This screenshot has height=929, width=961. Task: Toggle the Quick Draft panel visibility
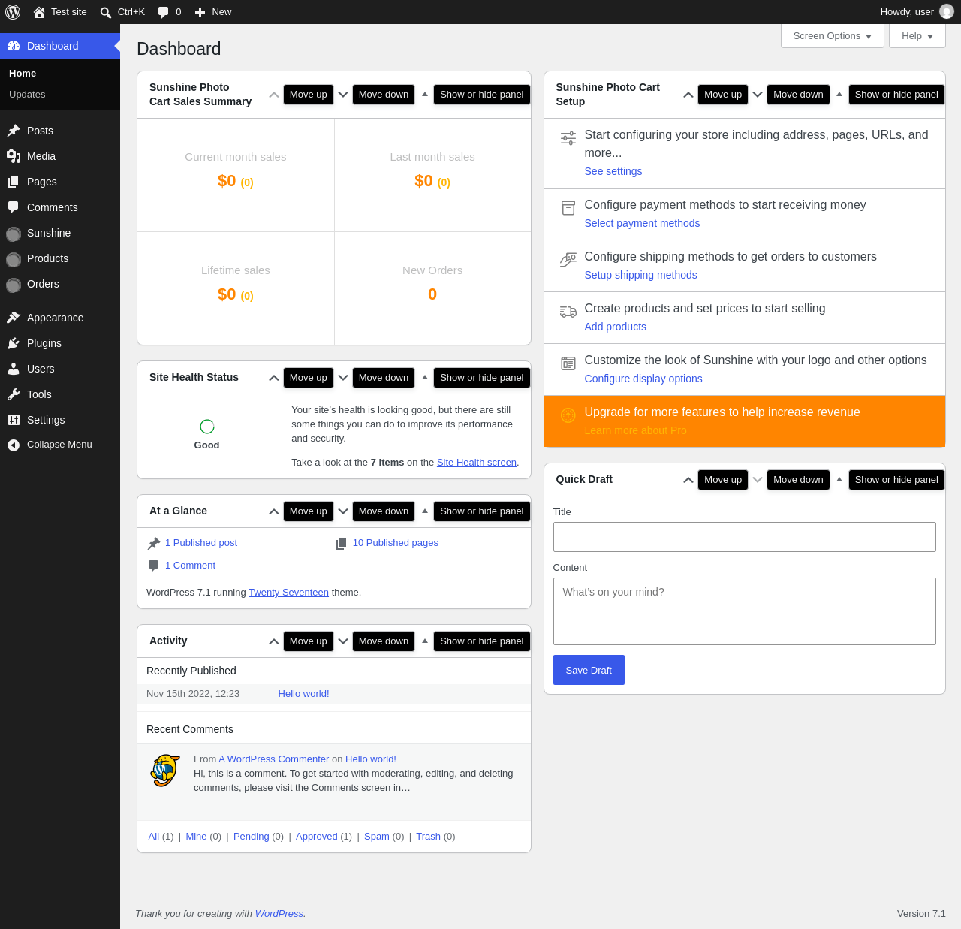[839, 479]
